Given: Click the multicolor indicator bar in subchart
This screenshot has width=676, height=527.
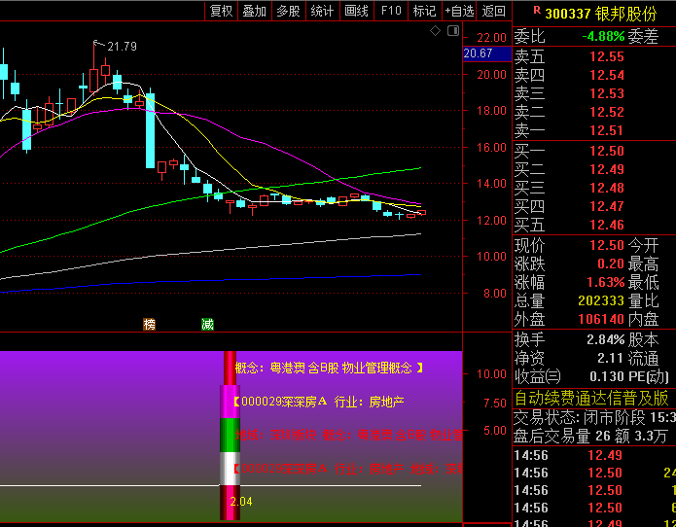Looking at the screenshot, I should click(x=230, y=436).
